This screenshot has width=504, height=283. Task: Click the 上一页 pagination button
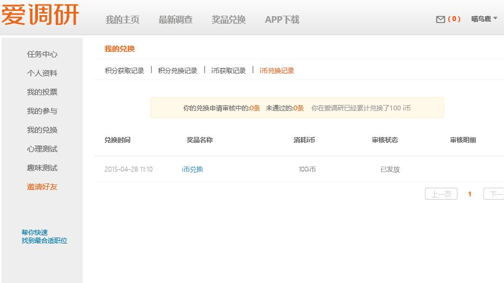click(441, 194)
